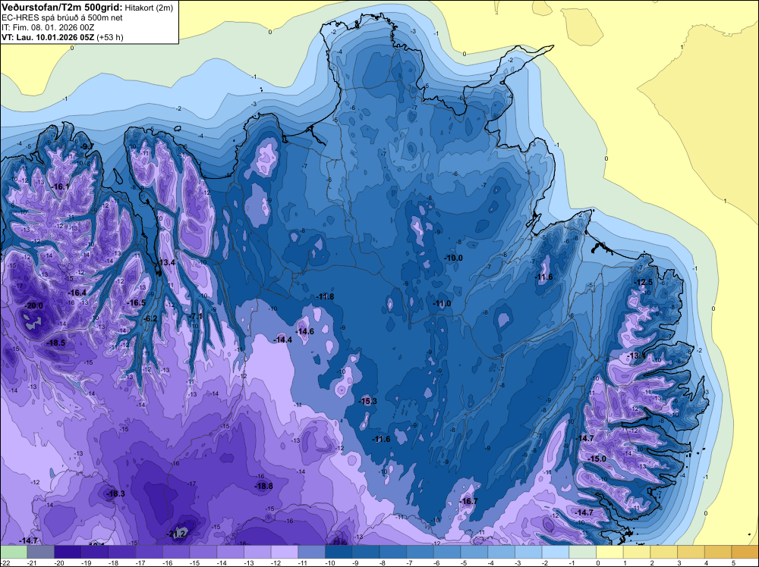Click the -15 legend scale label

pyautogui.click(x=194, y=562)
